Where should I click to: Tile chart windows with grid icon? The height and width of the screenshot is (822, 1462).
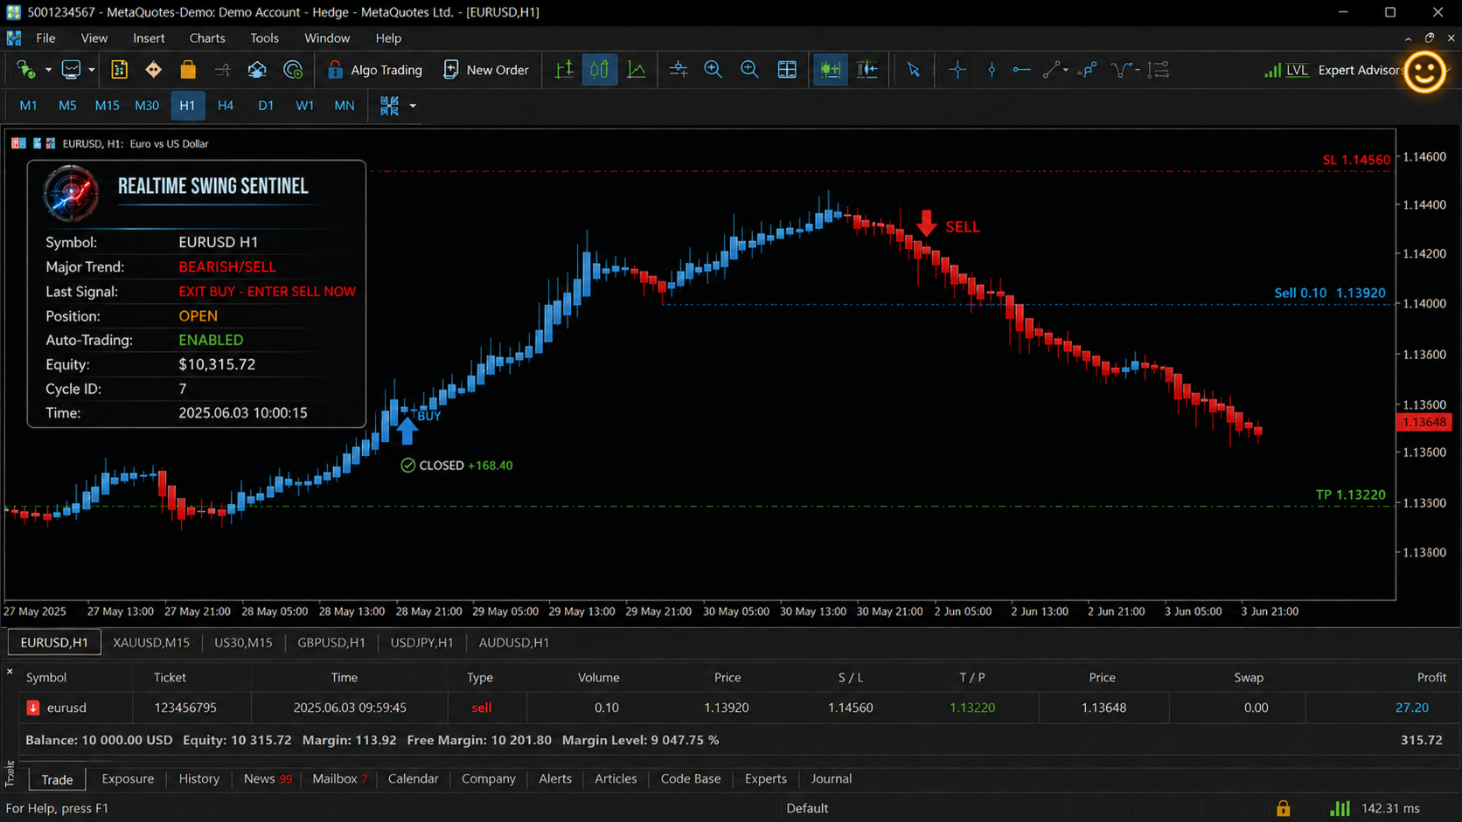[x=787, y=70]
